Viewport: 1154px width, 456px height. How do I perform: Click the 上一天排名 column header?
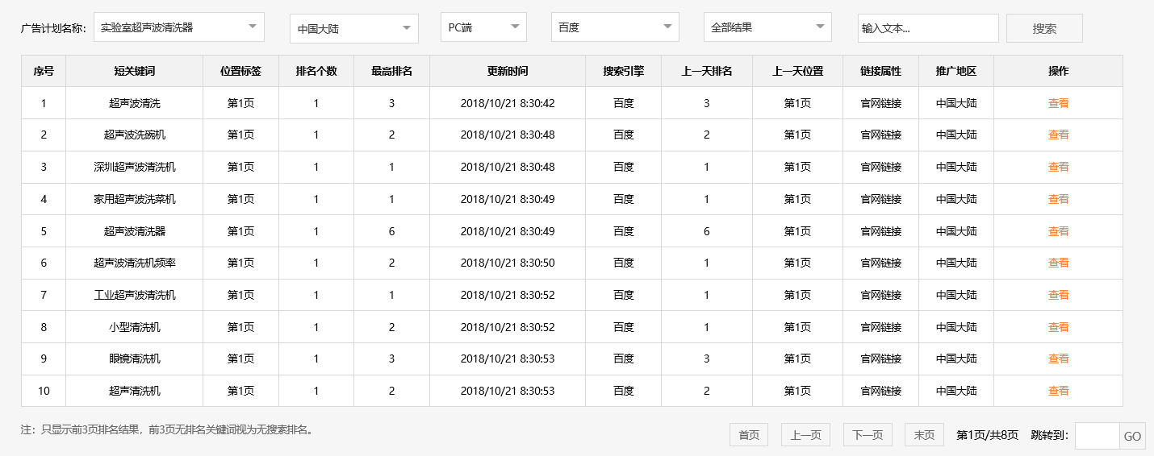[x=707, y=71]
